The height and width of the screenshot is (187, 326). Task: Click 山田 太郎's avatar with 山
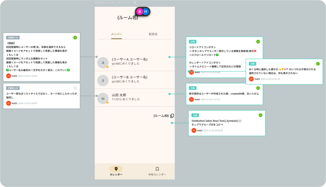103,98
